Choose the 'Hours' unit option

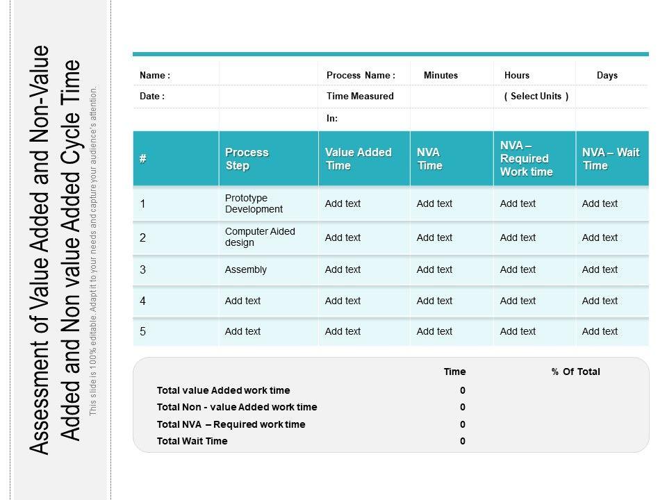(x=517, y=75)
